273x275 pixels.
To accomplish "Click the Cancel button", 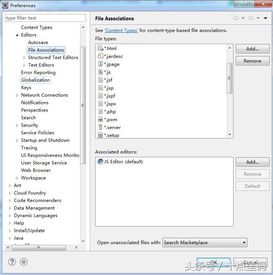I will [x=250, y=263].
